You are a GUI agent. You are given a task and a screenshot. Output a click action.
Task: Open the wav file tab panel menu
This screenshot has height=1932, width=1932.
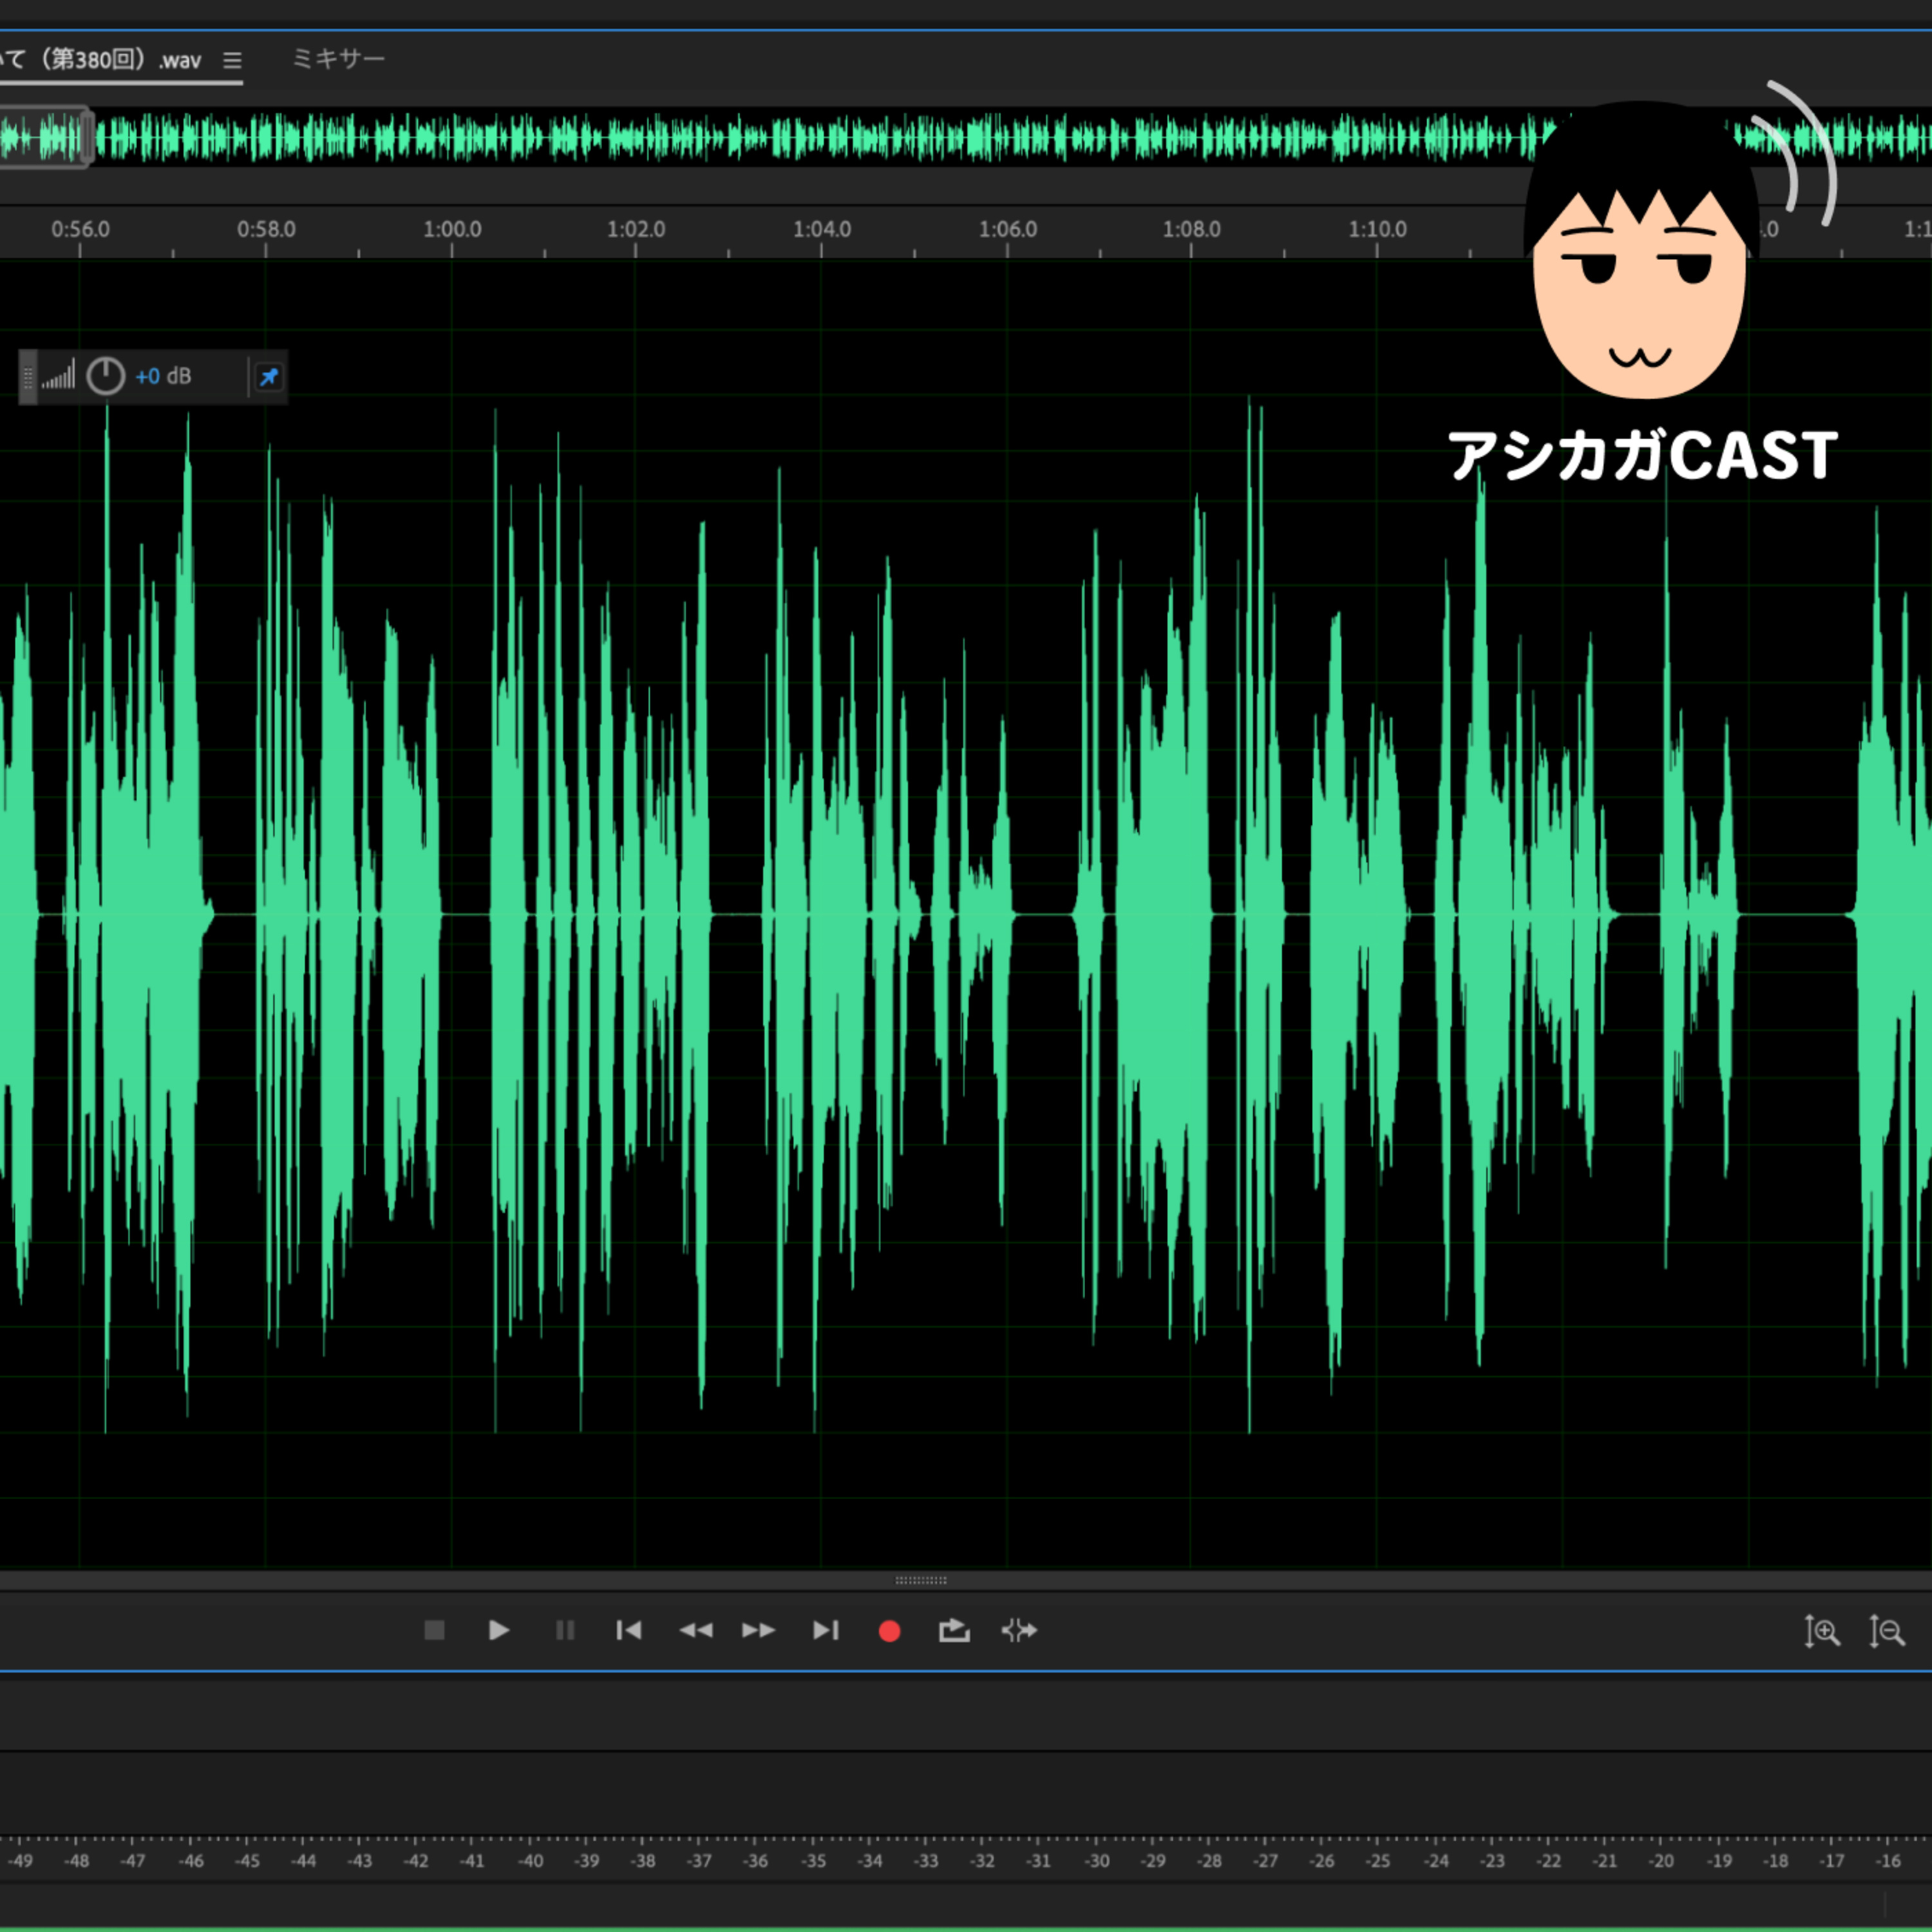232,61
